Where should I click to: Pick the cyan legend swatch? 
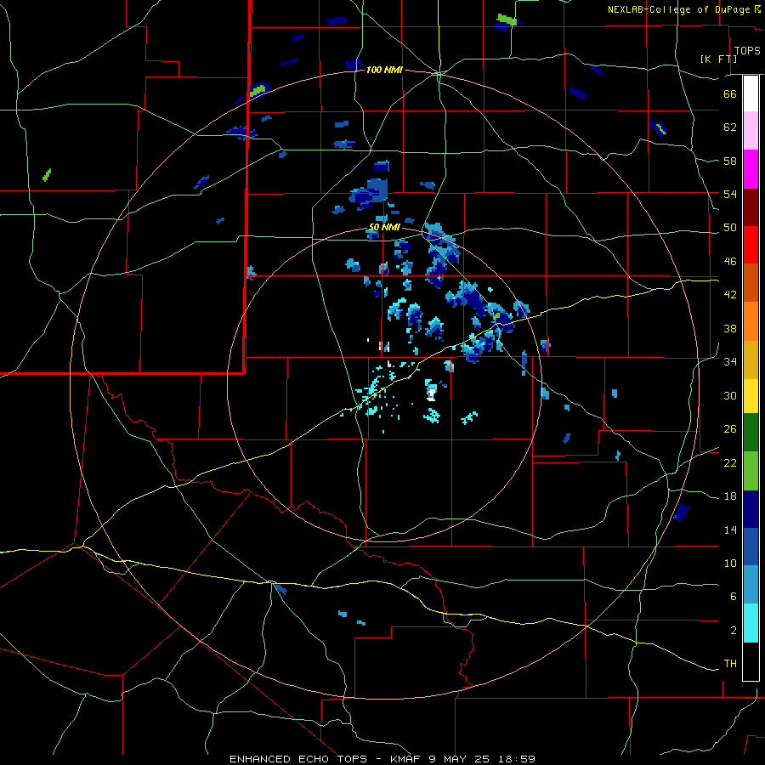click(751, 623)
